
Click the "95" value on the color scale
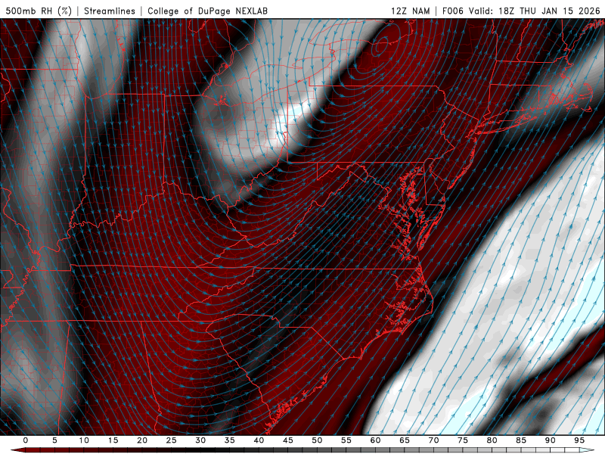tap(579, 440)
